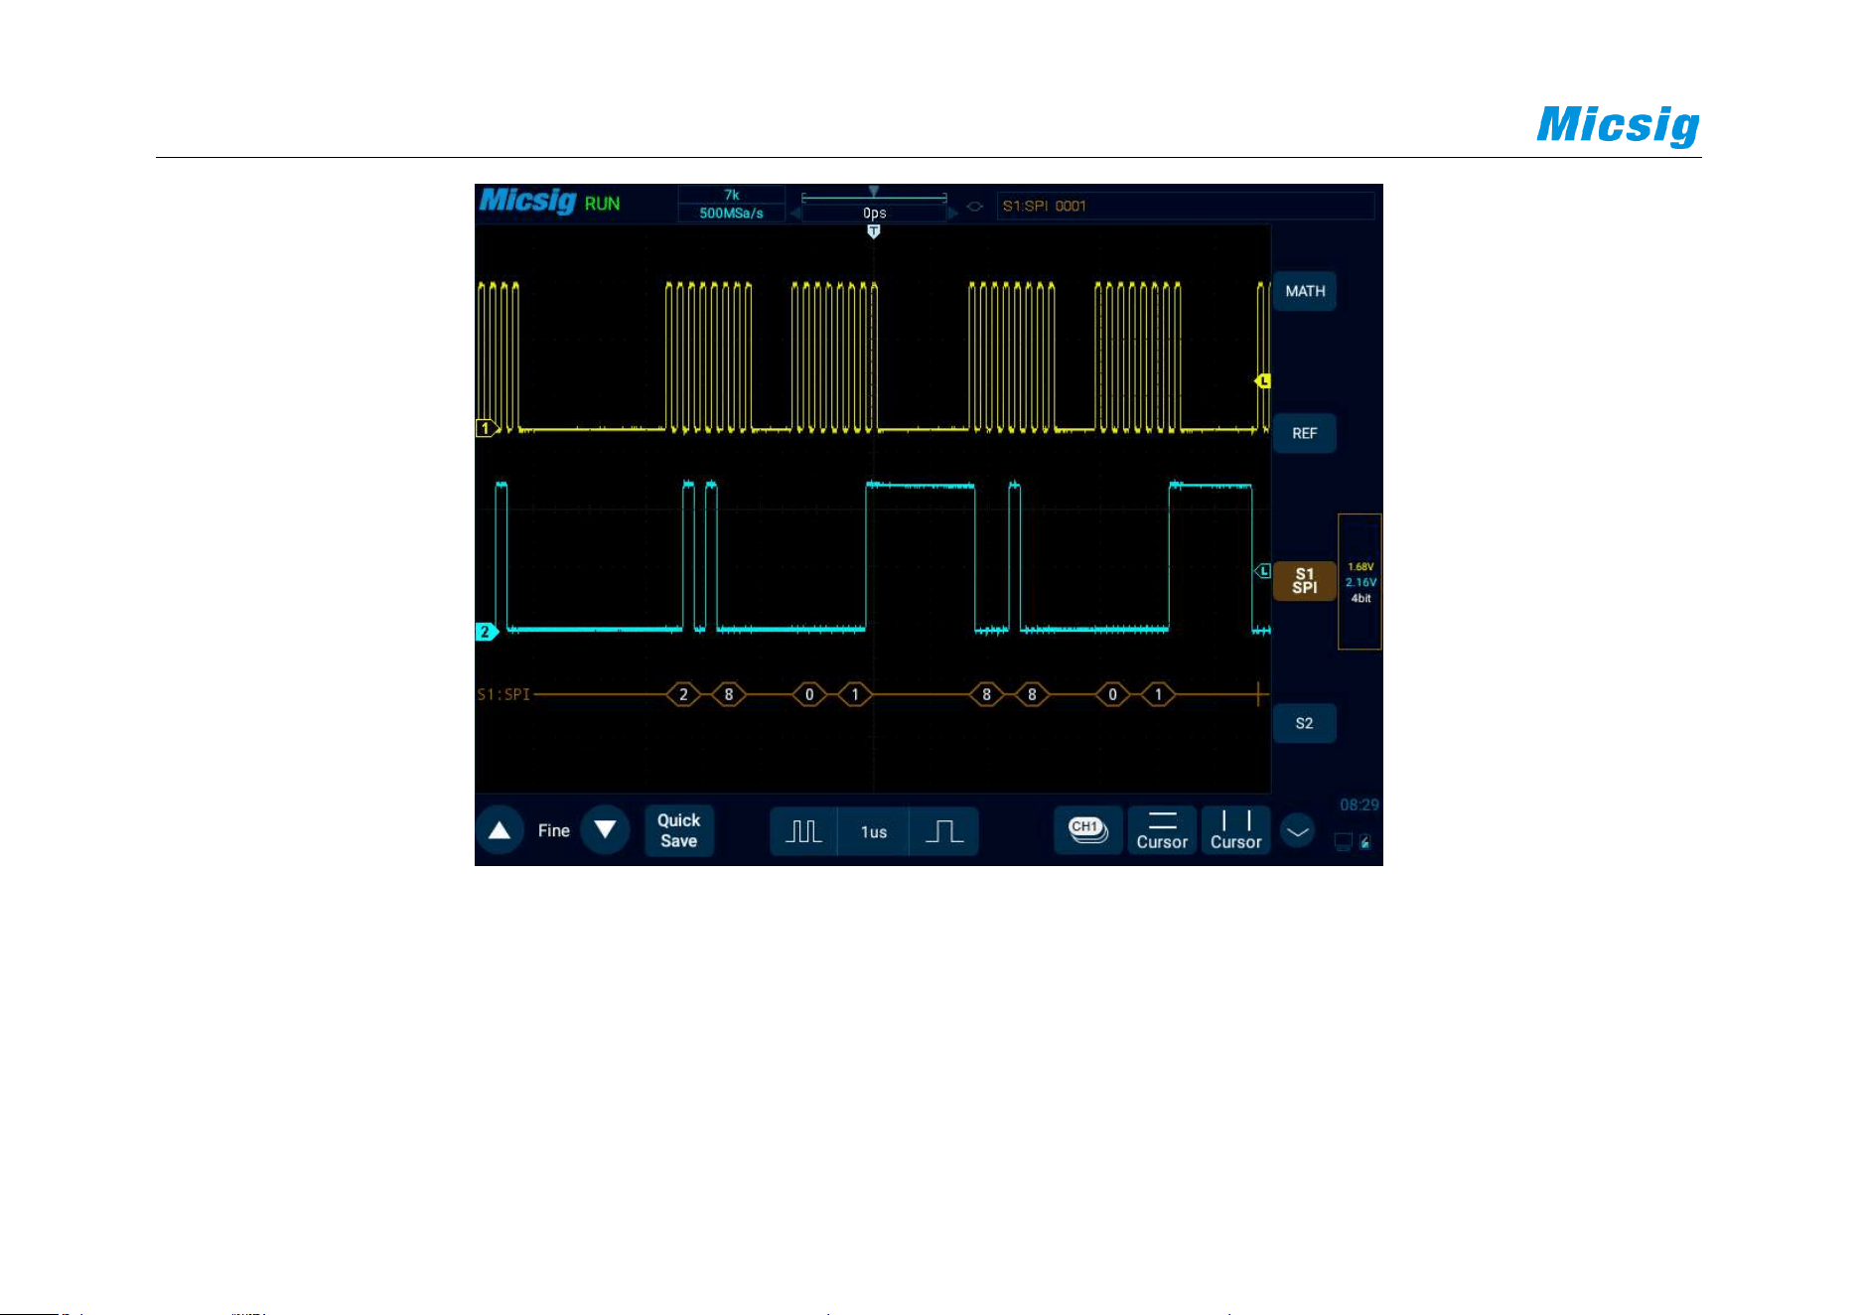Click the single-pulse timebase increase icon
1859x1315 pixels.
944,831
